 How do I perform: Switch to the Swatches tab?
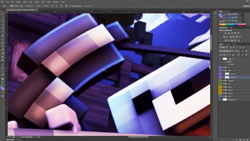click(227, 11)
